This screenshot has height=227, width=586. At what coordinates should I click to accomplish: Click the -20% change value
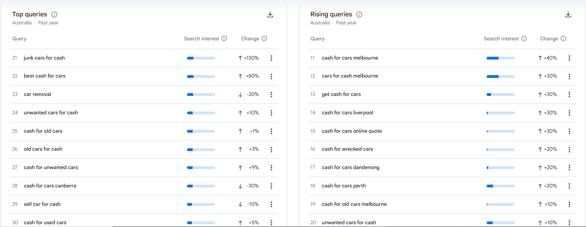253,94
